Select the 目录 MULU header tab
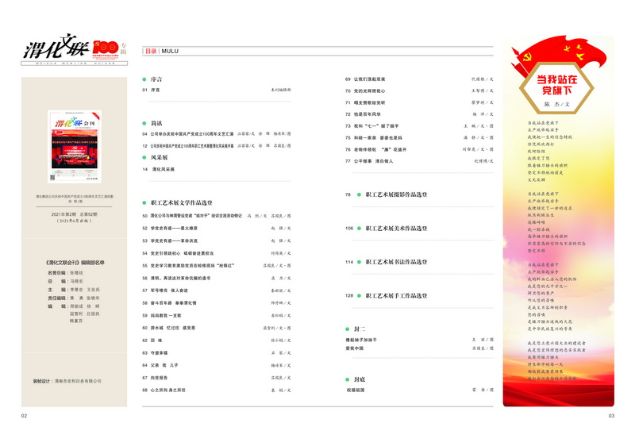The width and height of the screenshot is (635, 431). 161,51
